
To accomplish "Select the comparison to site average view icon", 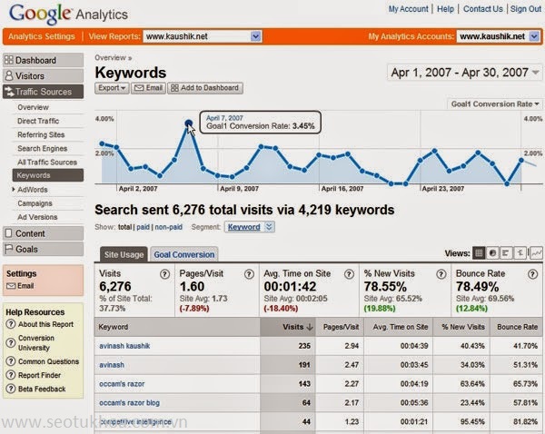I will tap(520, 253).
